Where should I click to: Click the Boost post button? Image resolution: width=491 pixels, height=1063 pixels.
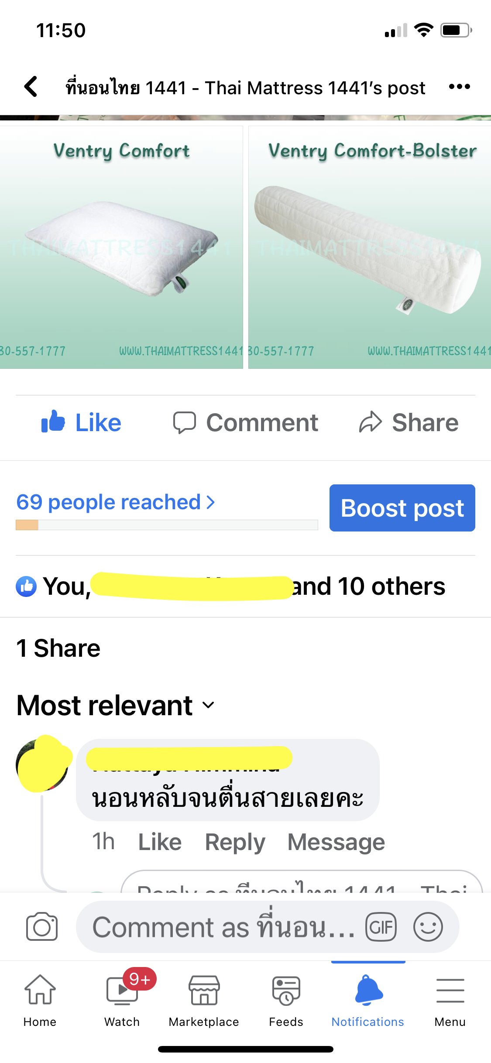(x=402, y=508)
